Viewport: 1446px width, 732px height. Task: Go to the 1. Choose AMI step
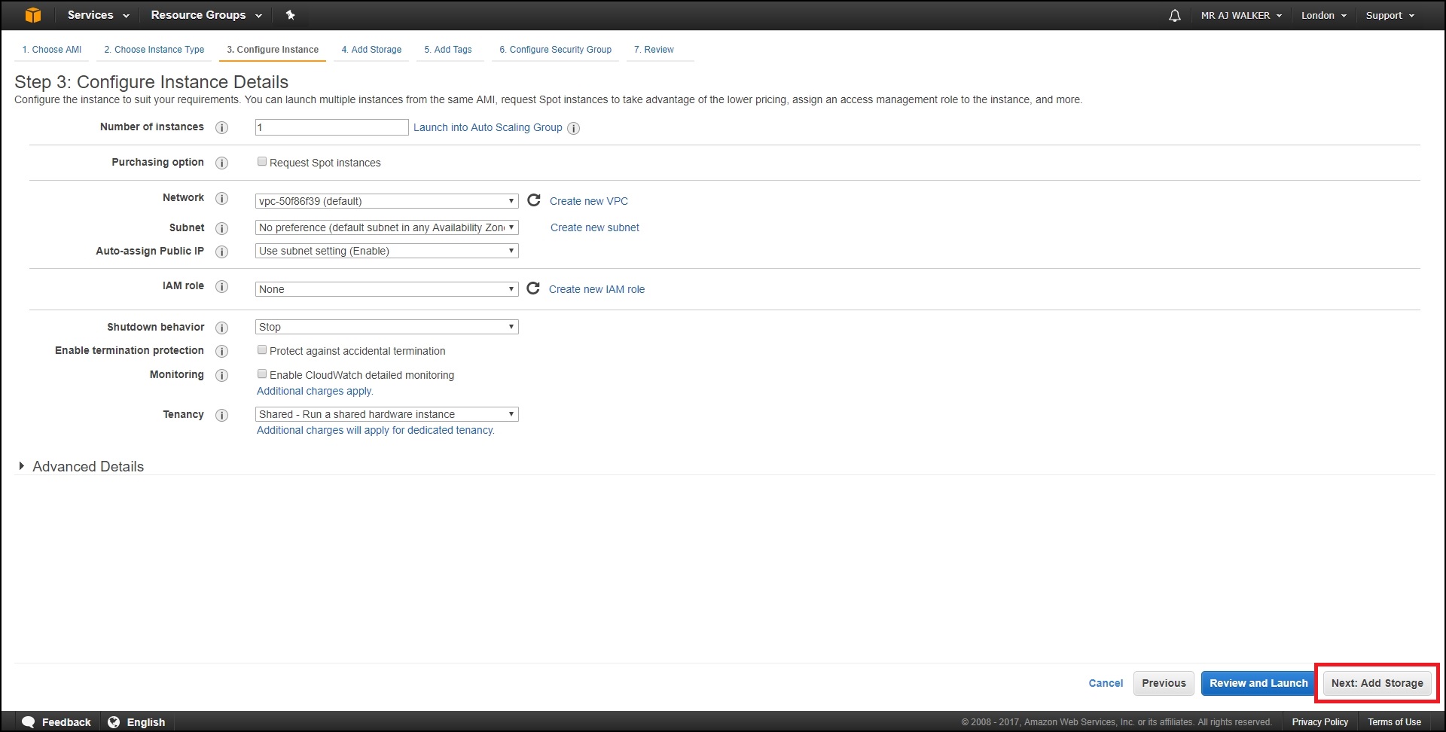(x=51, y=50)
